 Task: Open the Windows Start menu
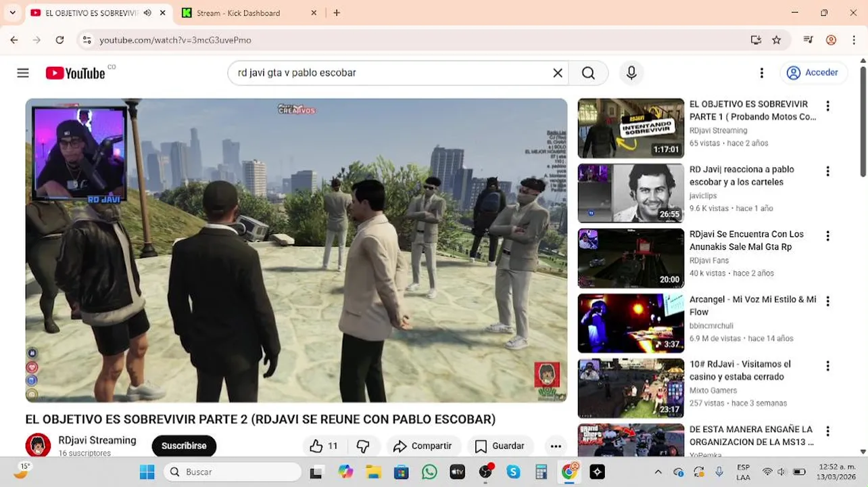click(147, 471)
